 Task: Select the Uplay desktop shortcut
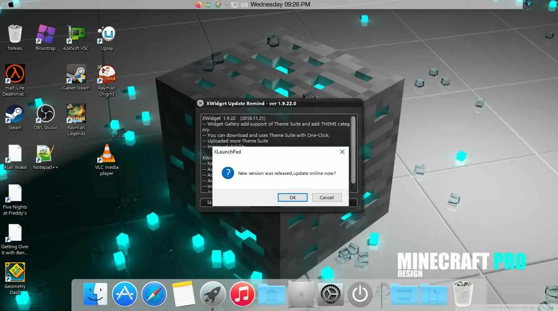[x=107, y=38]
